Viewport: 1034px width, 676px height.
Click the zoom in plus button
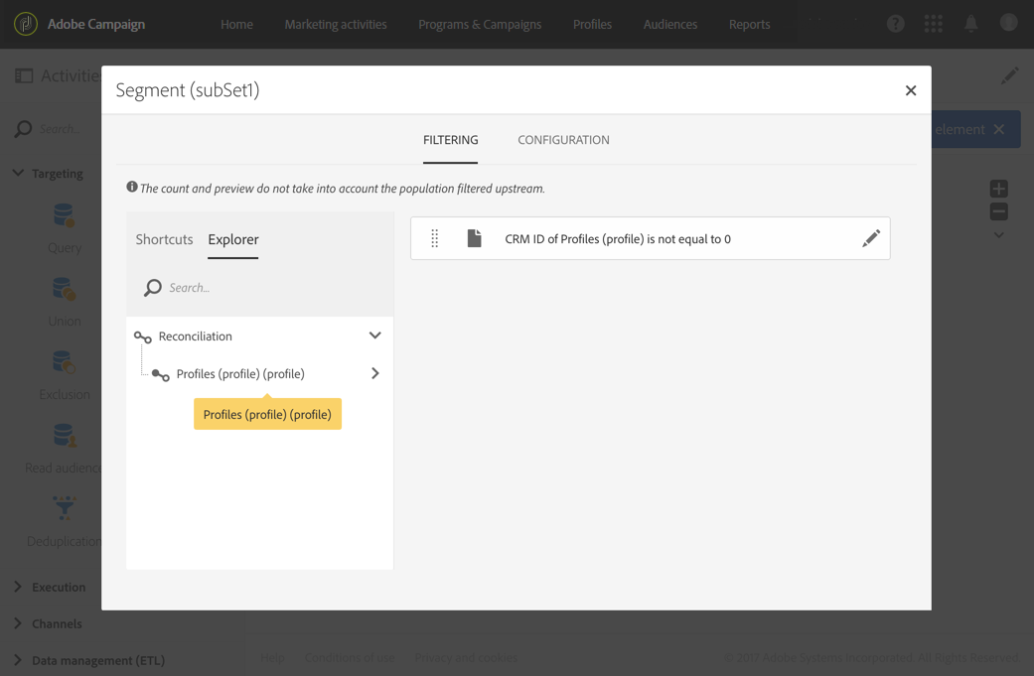[998, 189]
